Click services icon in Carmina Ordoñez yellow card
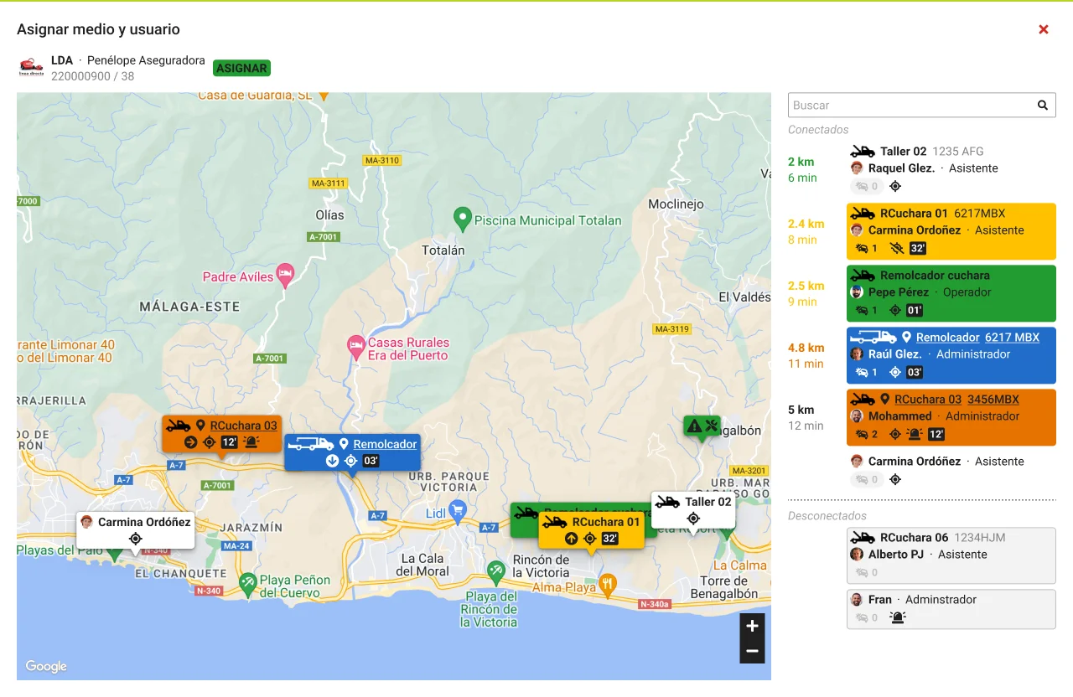 pos(862,249)
